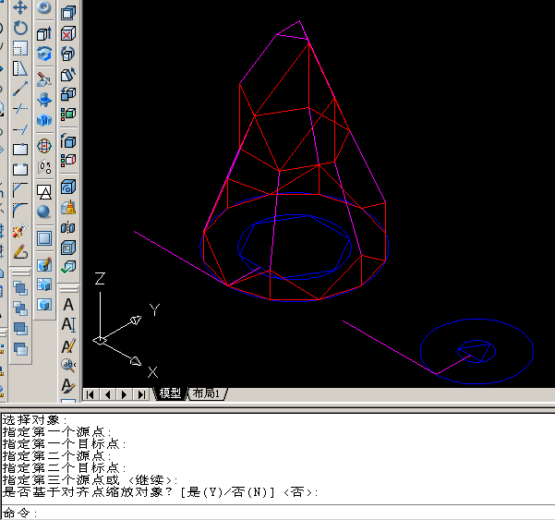
Task: Select the Taper Faces tool
Action: click(x=68, y=74)
